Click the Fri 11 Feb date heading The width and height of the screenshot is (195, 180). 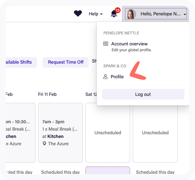47,94
